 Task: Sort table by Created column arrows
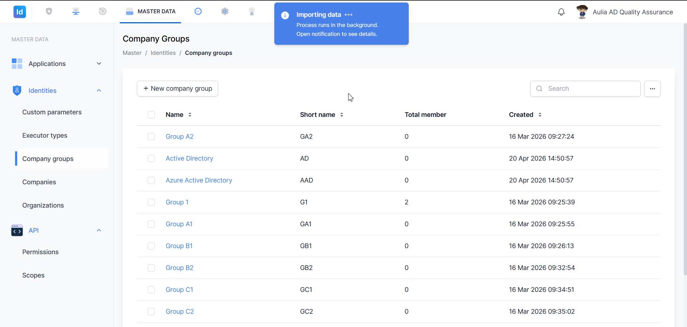pos(540,115)
